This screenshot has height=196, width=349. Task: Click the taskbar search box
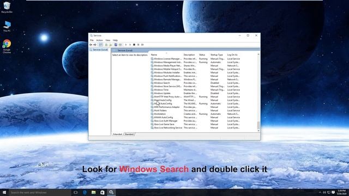click(x=40, y=192)
